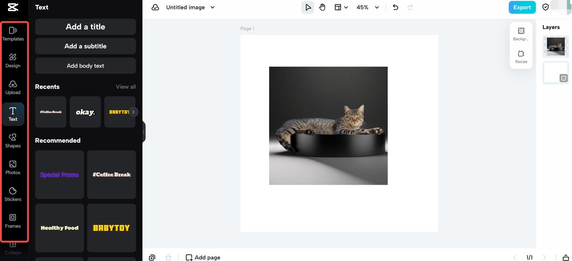The image size is (572, 261).
Task: Choose Special Promo recommended text
Action: tap(59, 174)
